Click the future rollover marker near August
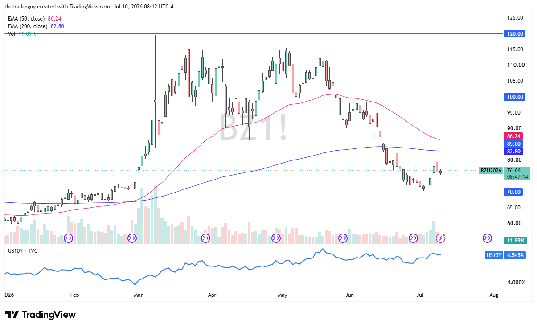Screen dimensions: 537x328 coord(487,238)
